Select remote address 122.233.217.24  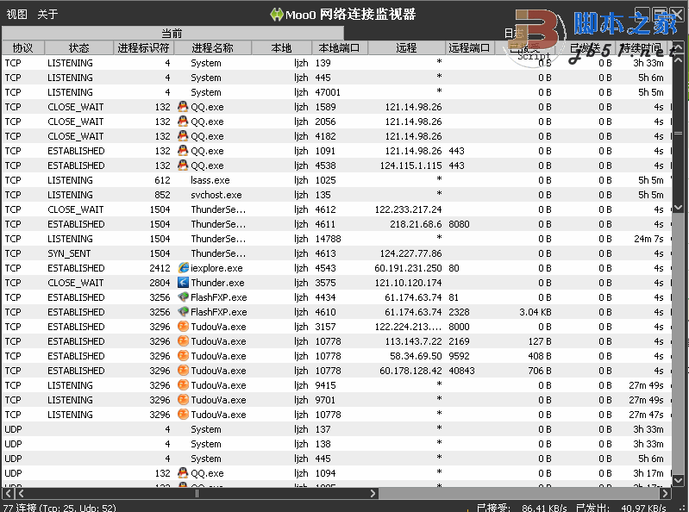408,209
